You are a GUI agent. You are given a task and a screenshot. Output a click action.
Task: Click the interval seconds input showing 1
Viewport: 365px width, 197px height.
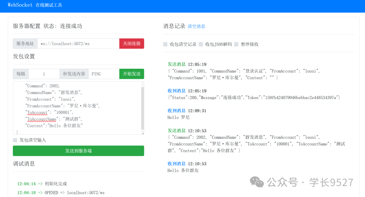pos(44,74)
